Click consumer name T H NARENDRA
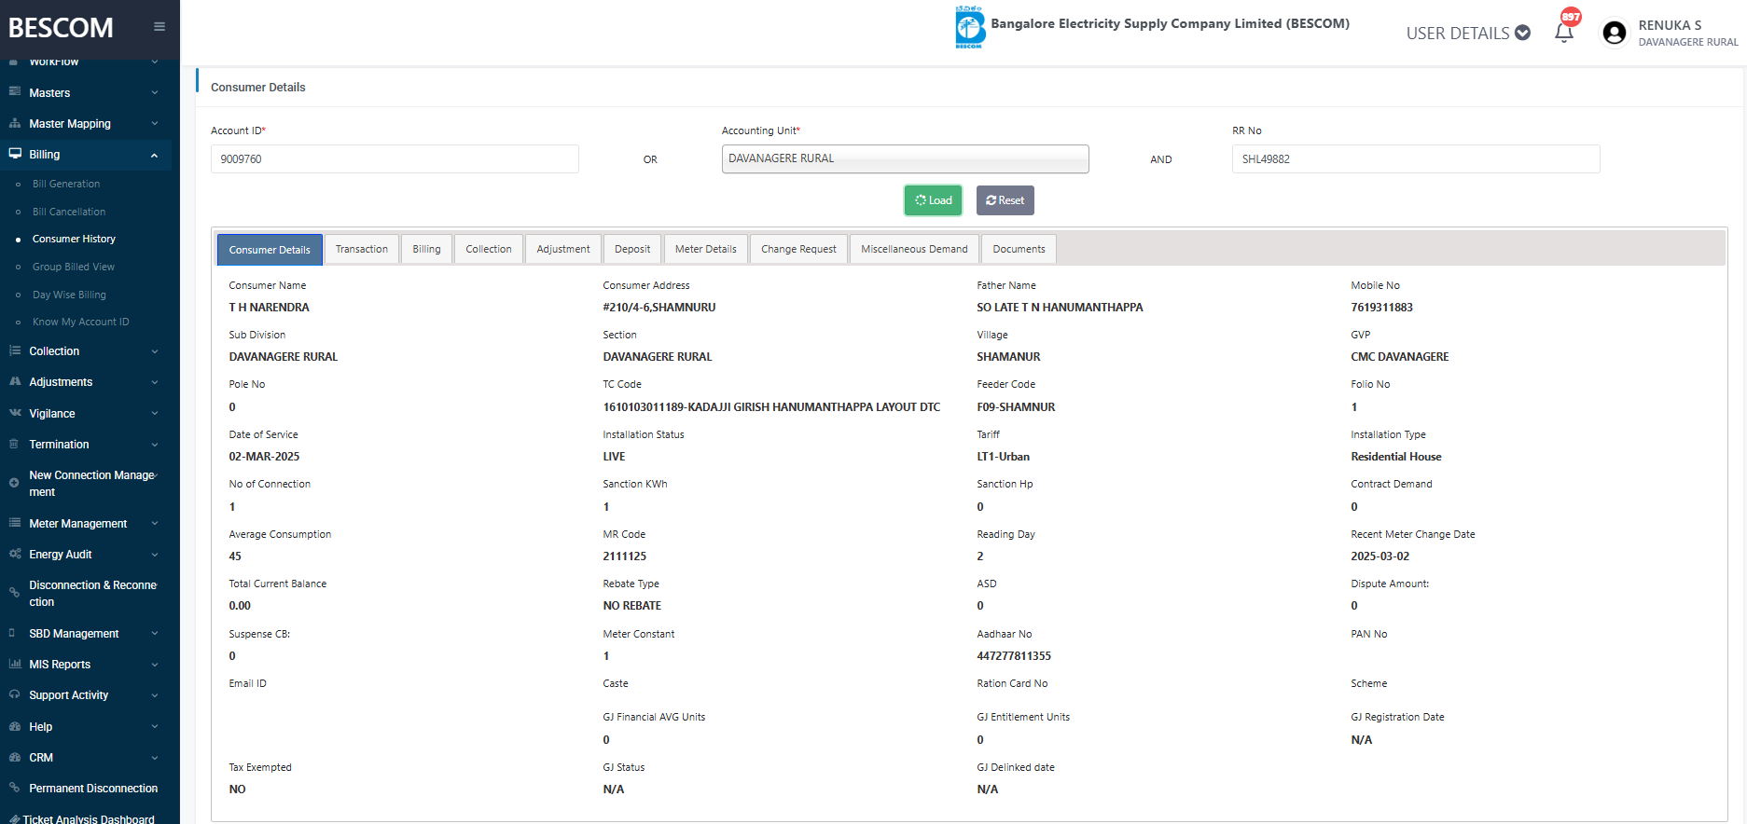This screenshot has height=824, width=1747. [x=269, y=308]
